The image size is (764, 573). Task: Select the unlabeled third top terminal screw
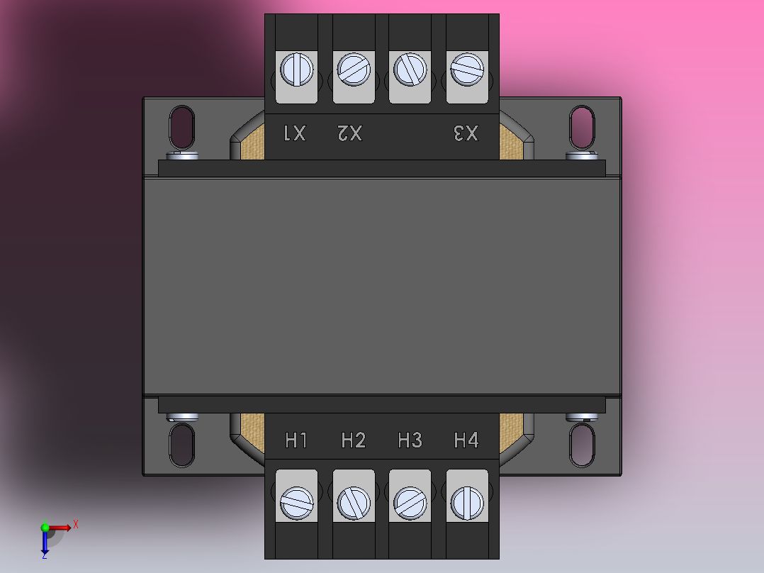pyautogui.click(x=410, y=69)
